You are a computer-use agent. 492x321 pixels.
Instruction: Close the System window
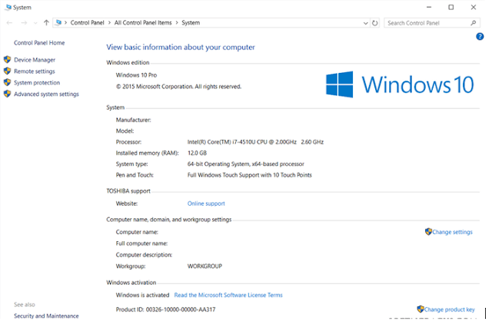(x=474, y=7)
